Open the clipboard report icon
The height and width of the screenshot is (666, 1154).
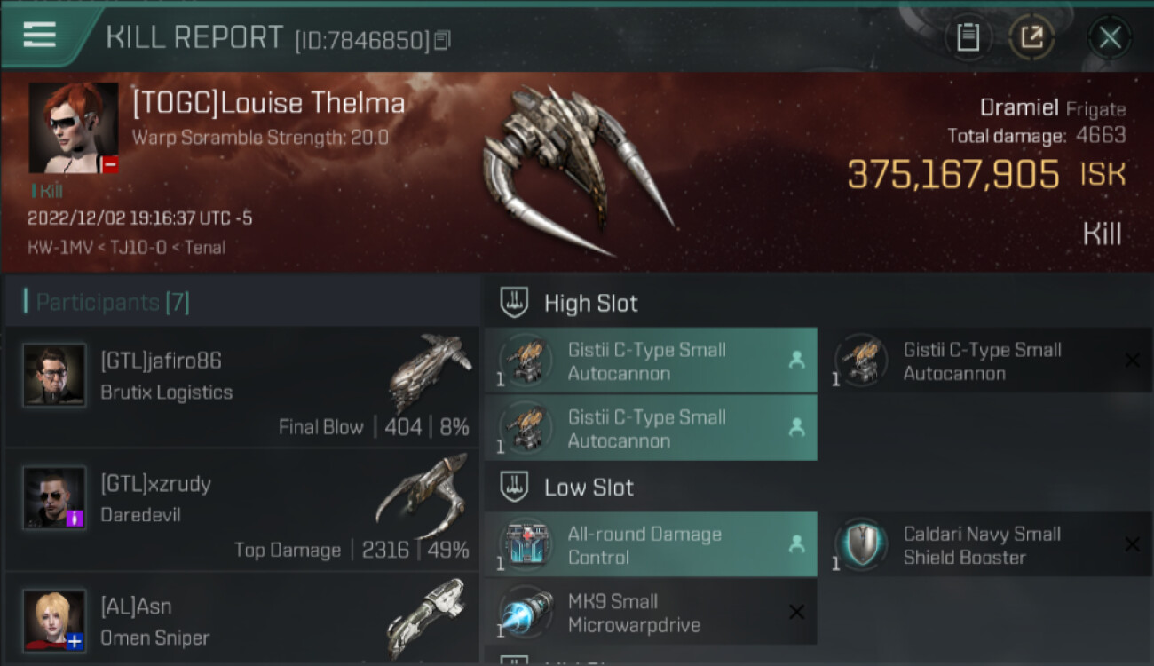coord(968,37)
